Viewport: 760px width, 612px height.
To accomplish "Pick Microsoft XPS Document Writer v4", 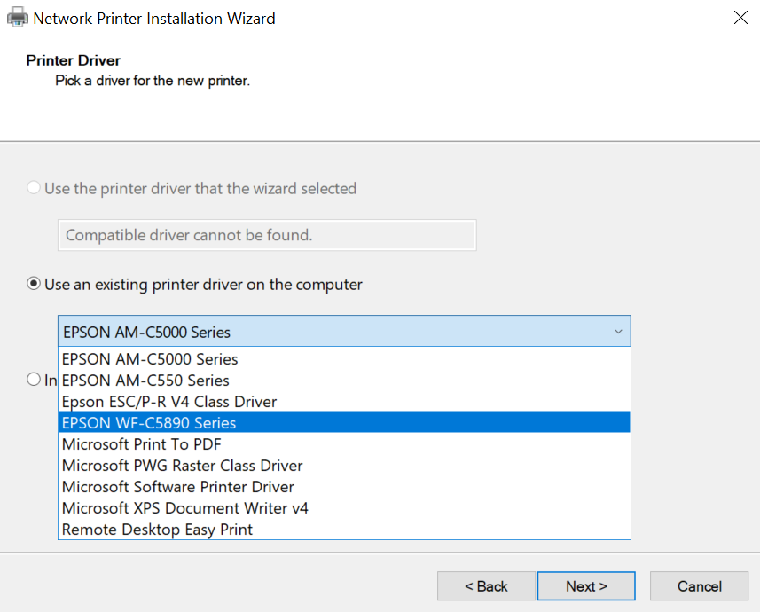I will [x=184, y=508].
